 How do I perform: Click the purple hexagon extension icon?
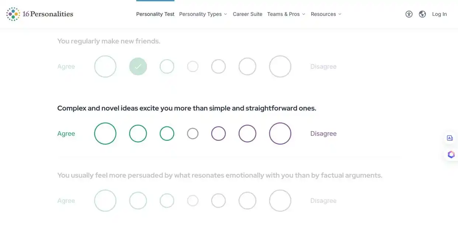coord(451,154)
